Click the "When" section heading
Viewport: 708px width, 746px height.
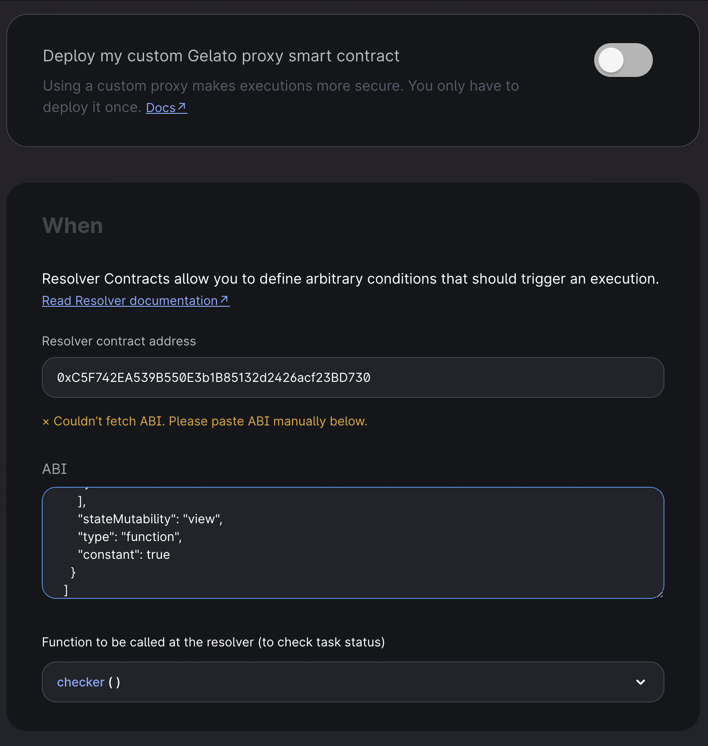pyautogui.click(x=72, y=225)
